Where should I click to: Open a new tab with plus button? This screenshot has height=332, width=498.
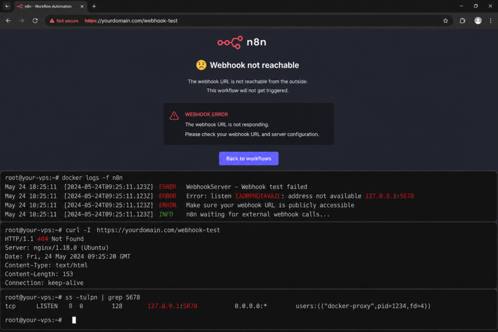[94, 6]
